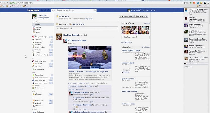Expand the manage list dropdown button
Viewport: 210px width, 113px height.
pos(142,16)
